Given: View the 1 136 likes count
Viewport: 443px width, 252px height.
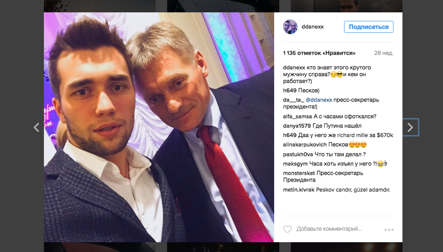Looking at the screenshot, I should tap(319, 53).
